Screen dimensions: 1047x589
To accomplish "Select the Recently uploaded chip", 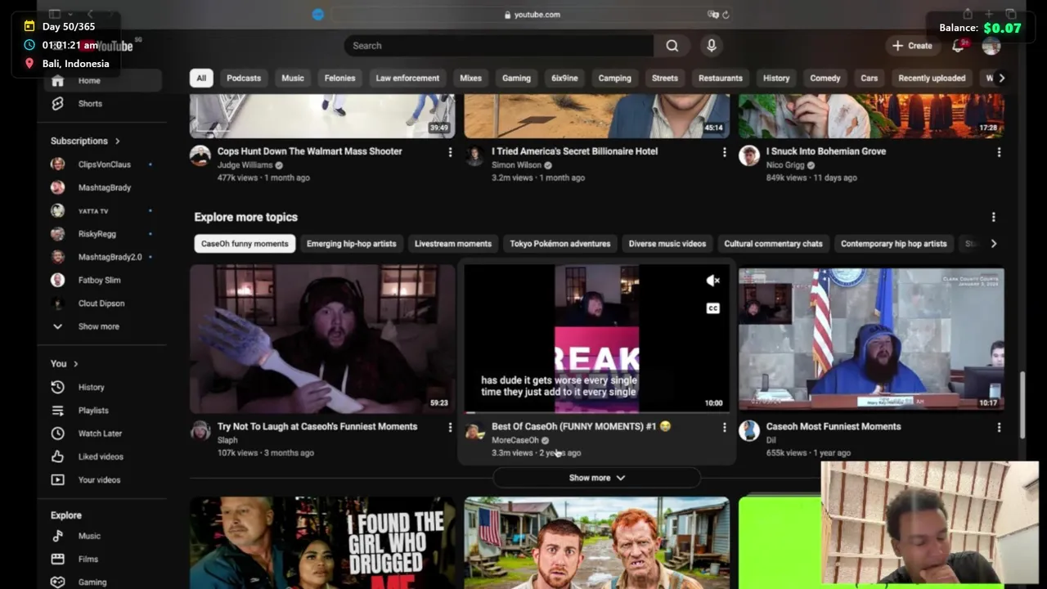I will point(932,78).
